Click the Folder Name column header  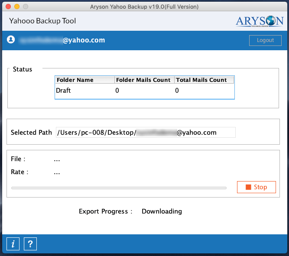85,80
